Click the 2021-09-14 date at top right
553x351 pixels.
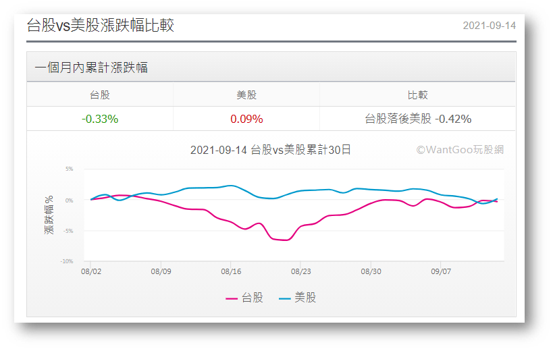point(489,26)
